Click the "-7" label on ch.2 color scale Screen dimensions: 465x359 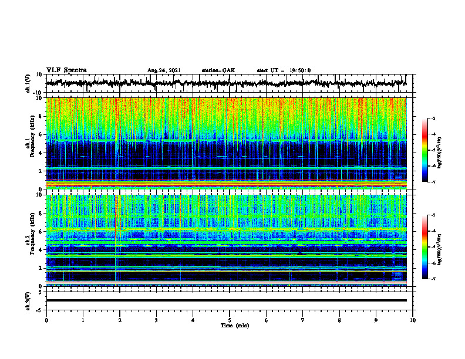click(433, 279)
